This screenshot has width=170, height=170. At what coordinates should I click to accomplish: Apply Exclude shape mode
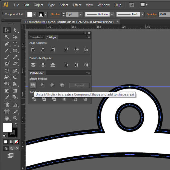(62, 85)
